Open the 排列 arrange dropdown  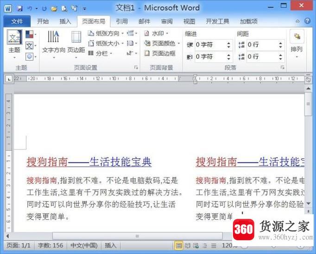coord(297,45)
